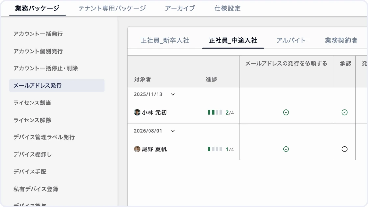Collapse the 2026/08/01 date group chevron
The height and width of the screenshot is (207, 368).
tap(173, 131)
